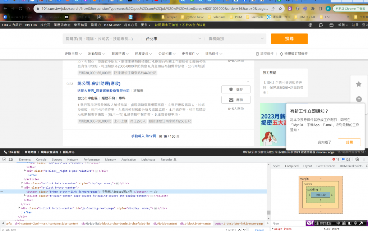Open the 更多條件 filter dropdown
The image size is (368, 231).
click(x=190, y=54)
